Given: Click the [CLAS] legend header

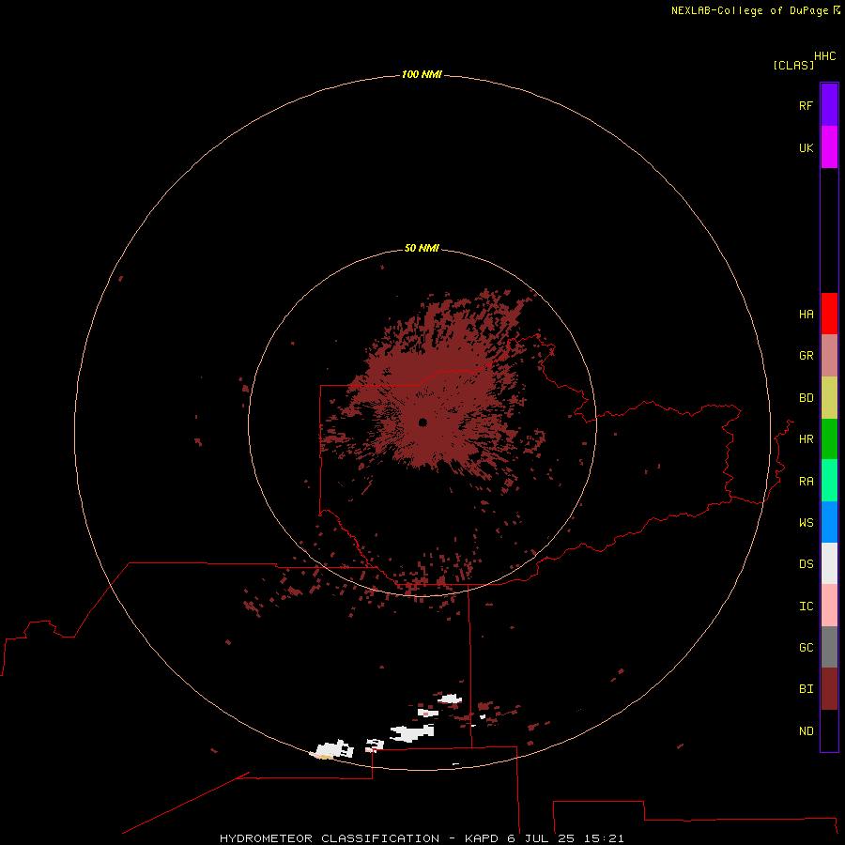Looking at the screenshot, I should [x=793, y=65].
